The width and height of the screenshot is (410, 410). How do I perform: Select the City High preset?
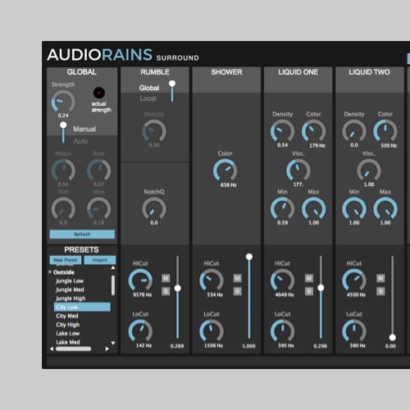pyautogui.click(x=67, y=325)
